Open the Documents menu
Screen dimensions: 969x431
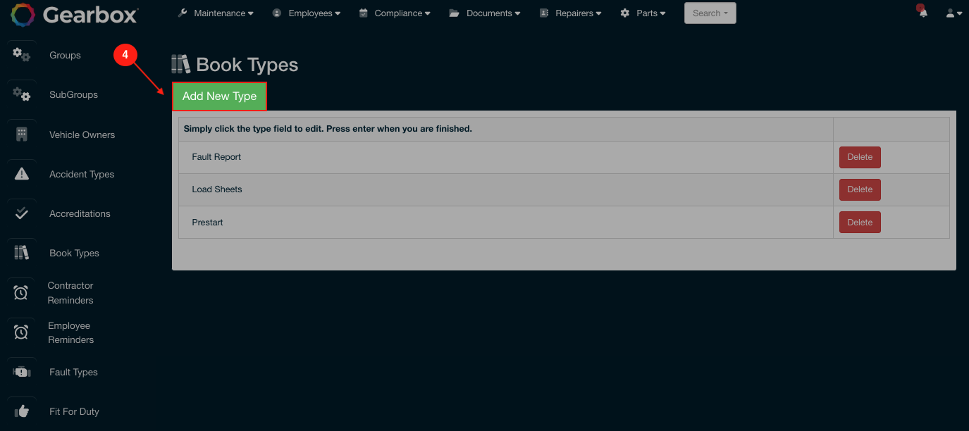[x=485, y=13]
